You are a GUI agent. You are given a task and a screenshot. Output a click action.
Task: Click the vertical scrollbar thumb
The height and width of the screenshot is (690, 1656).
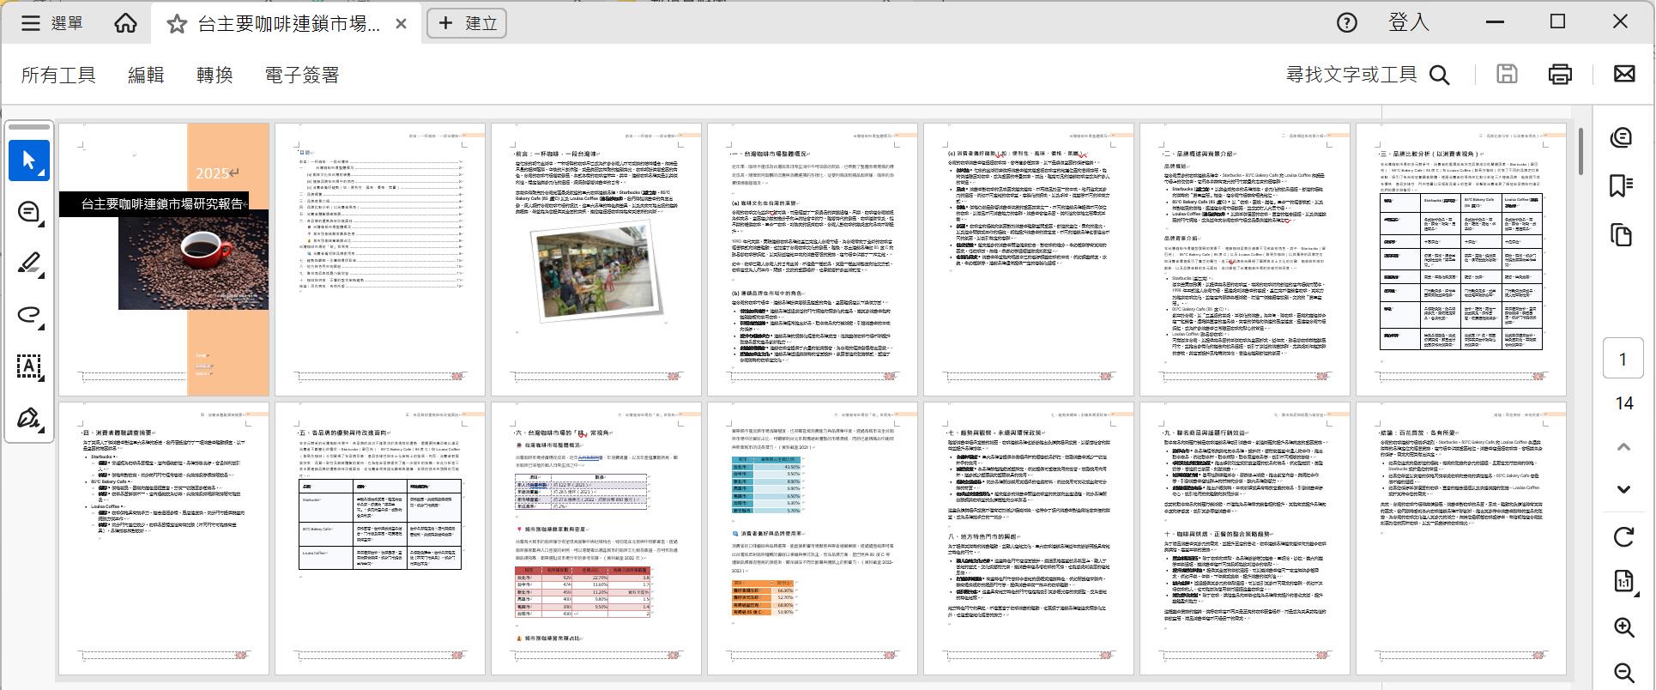[1580, 152]
